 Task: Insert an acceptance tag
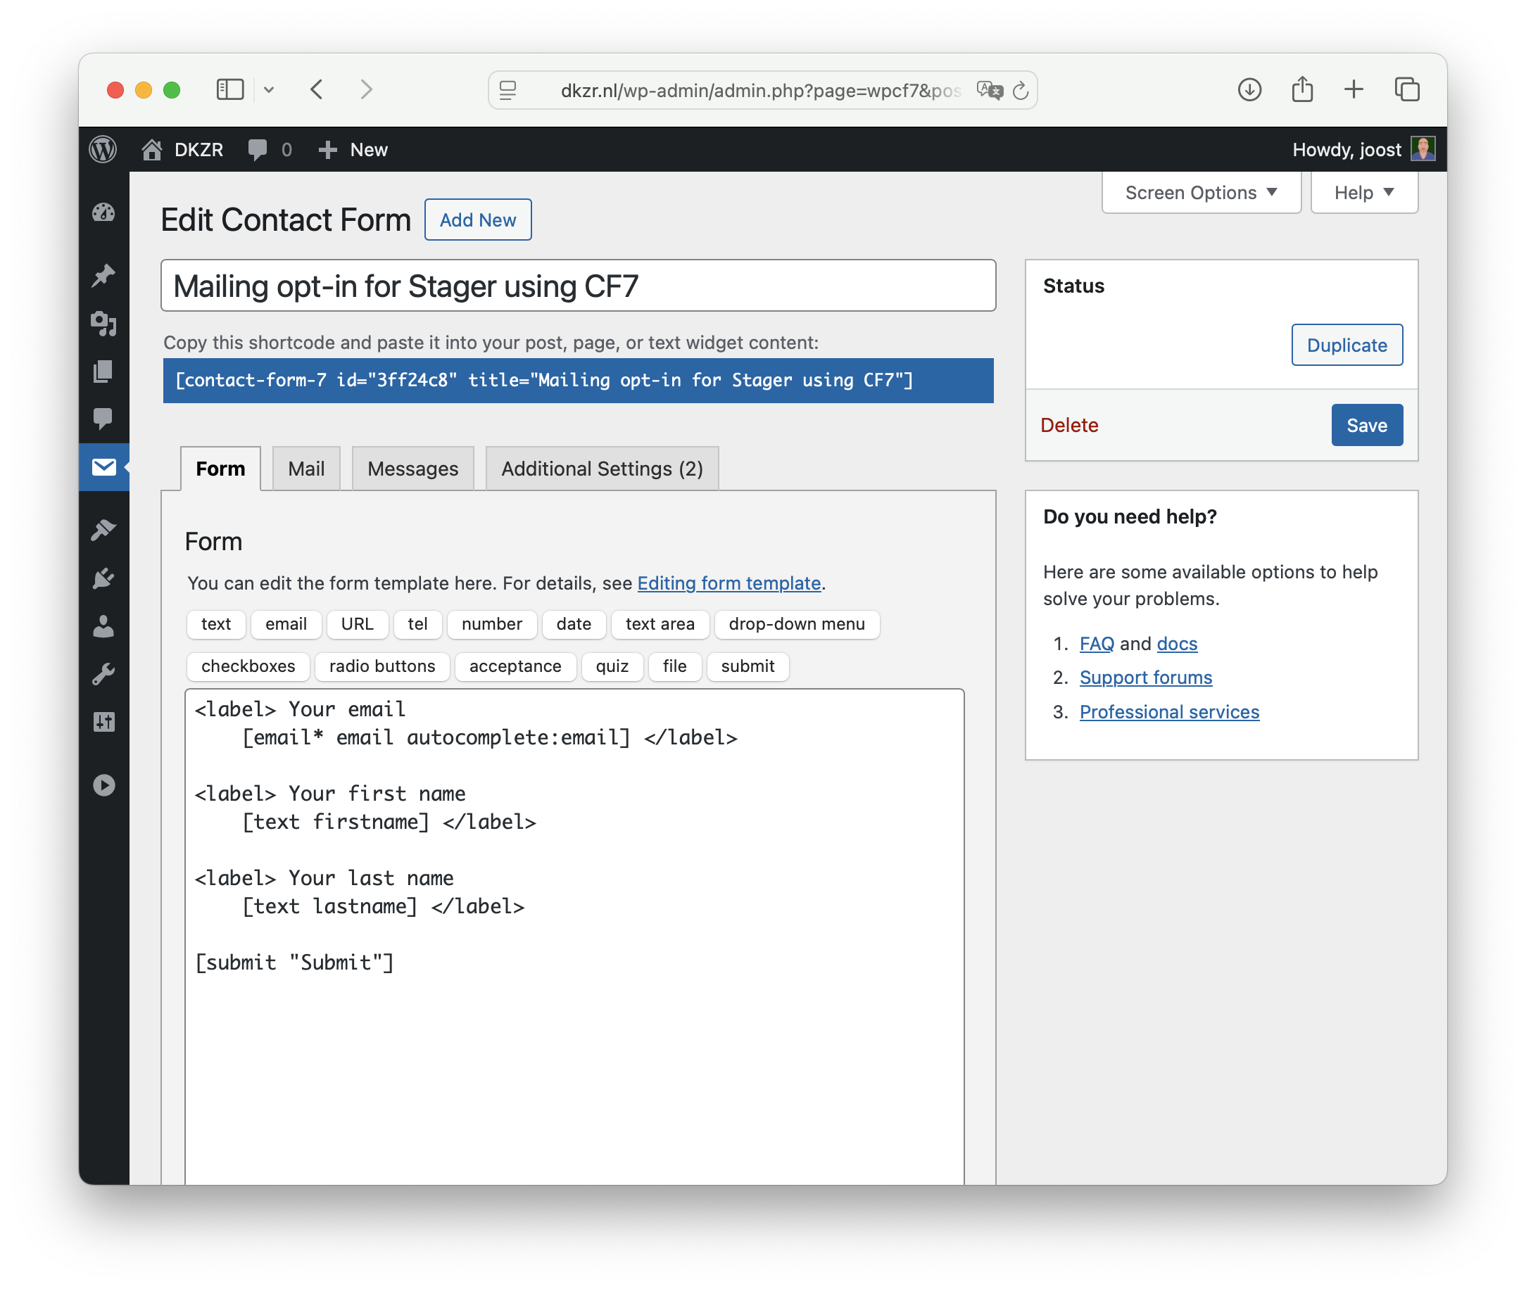(x=515, y=666)
